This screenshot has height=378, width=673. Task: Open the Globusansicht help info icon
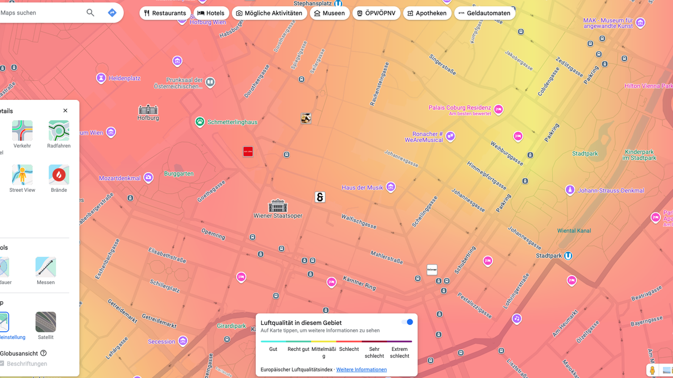point(44,353)
